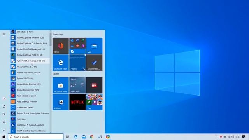Start the Python 3.8 (32-bit) interpreter entry
This screenshot has height=140, width=249.
point(30,78)
